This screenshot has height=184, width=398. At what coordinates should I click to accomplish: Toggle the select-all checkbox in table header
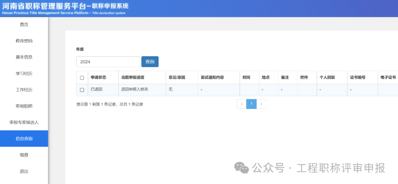tap(82, 78)
